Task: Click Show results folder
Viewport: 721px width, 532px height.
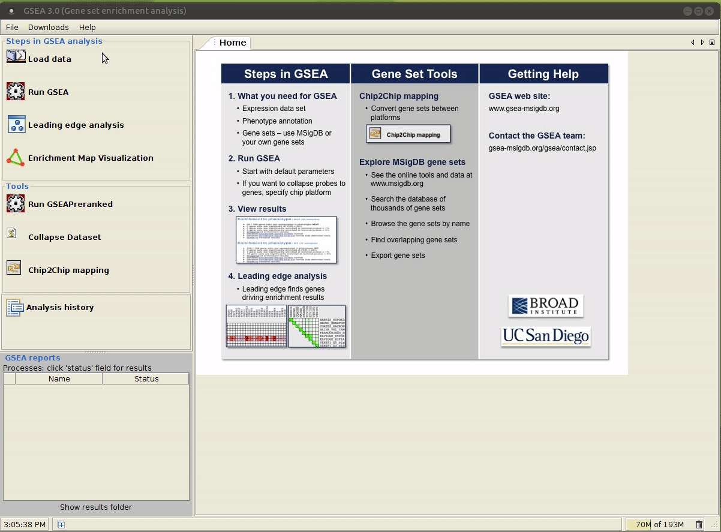Action: pos(96,507)
